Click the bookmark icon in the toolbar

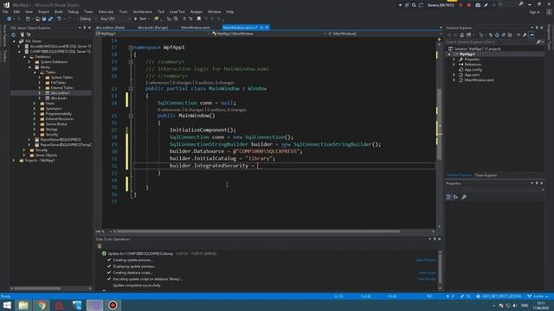point(199,19)
